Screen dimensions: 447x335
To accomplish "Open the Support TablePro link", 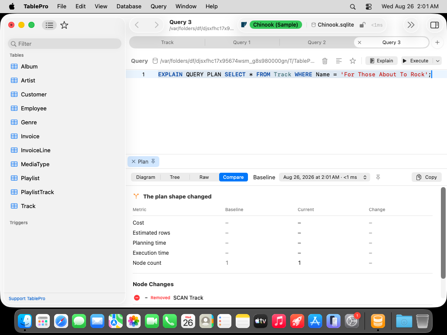I will click(27, 298).
